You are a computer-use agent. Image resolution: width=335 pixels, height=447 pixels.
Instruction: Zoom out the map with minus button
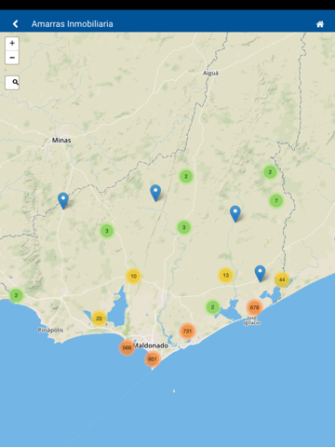coord(12,58)
